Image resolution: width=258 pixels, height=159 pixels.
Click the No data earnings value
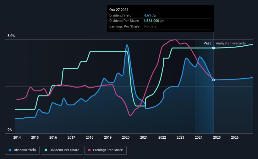[150, 26]
